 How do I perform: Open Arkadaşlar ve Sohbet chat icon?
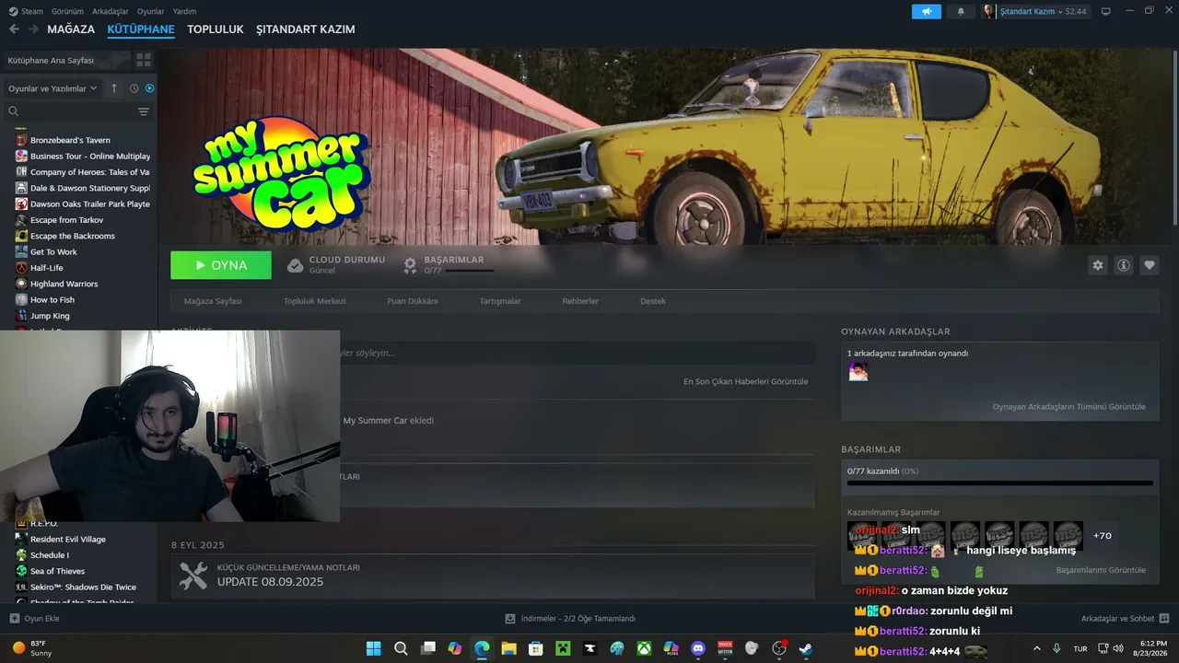click(1164, 619)
